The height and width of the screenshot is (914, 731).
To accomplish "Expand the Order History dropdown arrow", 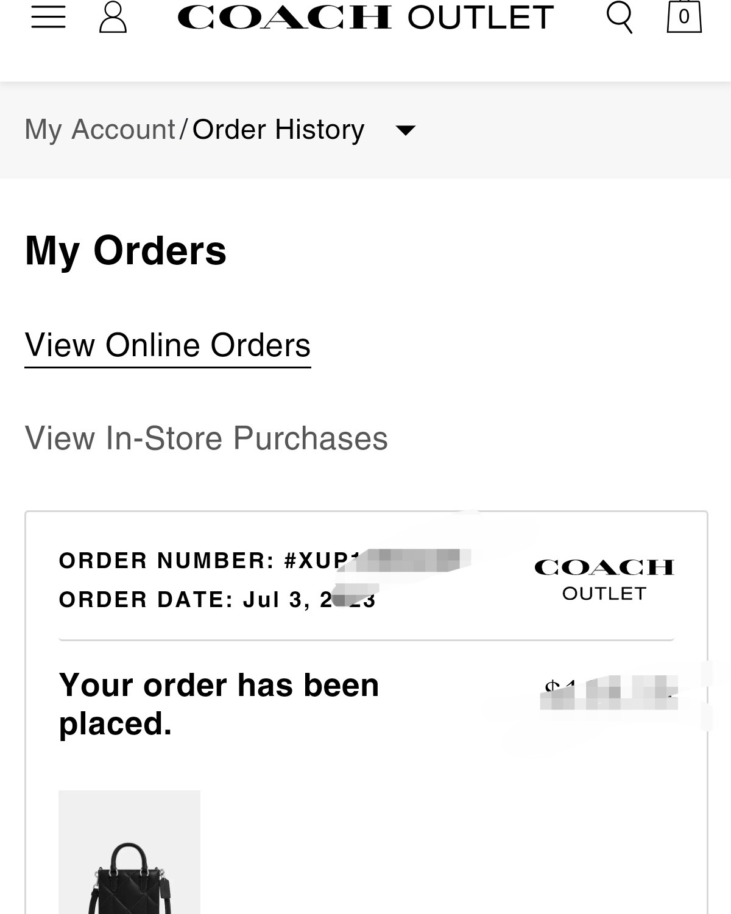I will click(x=405, y=130).
